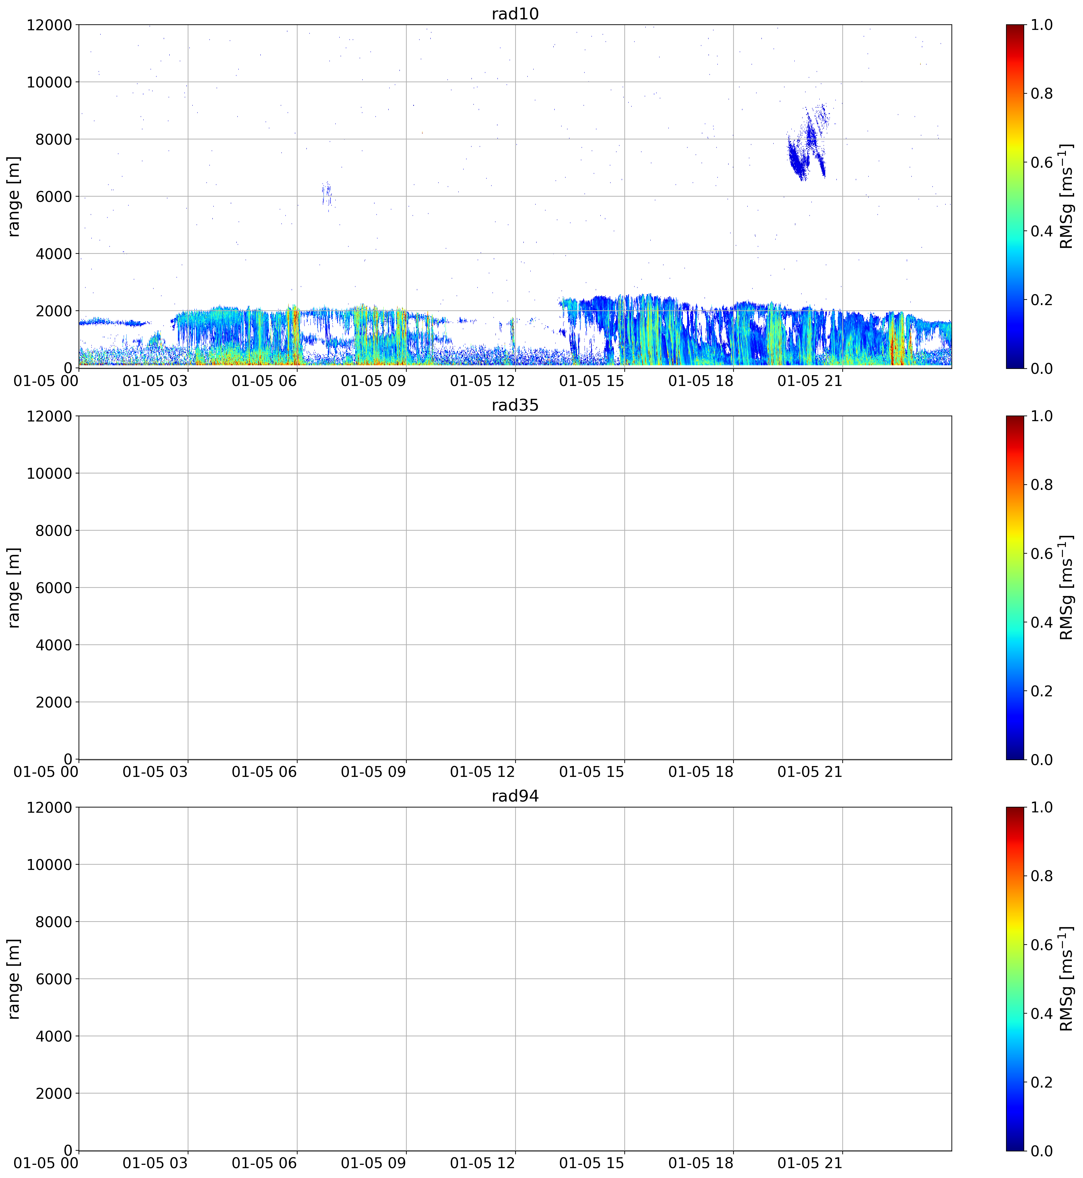The height and width of the screenshot is (1178, 1083).
Task: Select the rad94 panel's RMSg colorbar
Action: 1015,979
